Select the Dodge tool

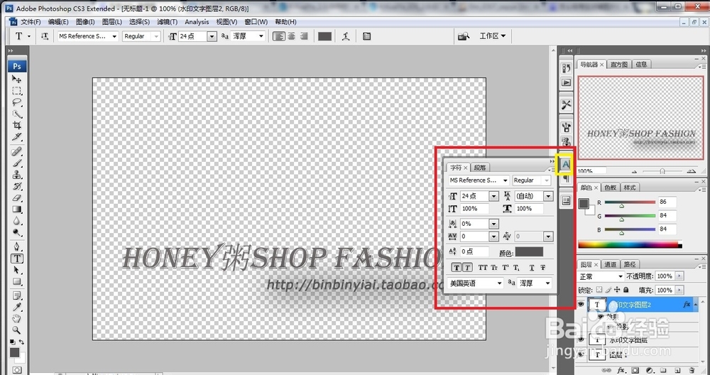17,233
